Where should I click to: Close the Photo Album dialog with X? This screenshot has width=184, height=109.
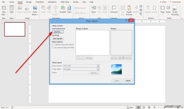(x=131, y=20)
